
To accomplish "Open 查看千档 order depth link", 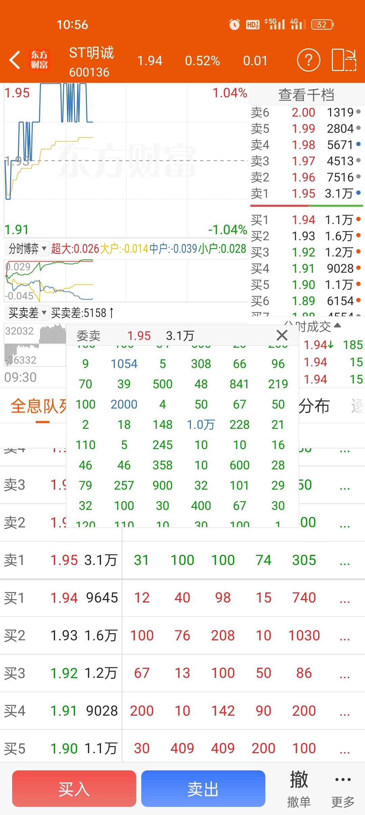I will click(x=306, y=95).
